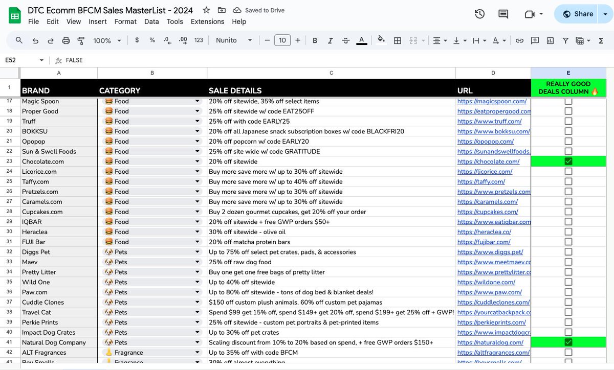Toggle strikethrough formatting

click(346, 40)
